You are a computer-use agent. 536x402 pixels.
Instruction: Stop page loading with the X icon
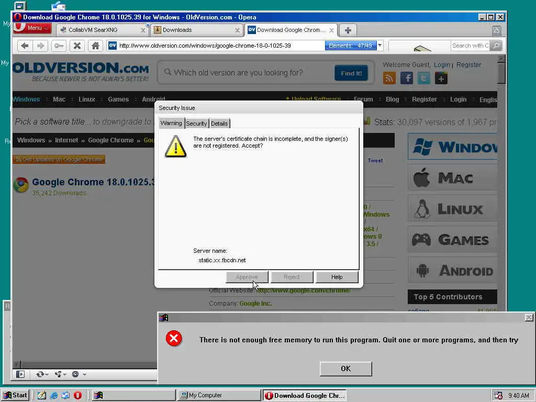coord(77,46)
